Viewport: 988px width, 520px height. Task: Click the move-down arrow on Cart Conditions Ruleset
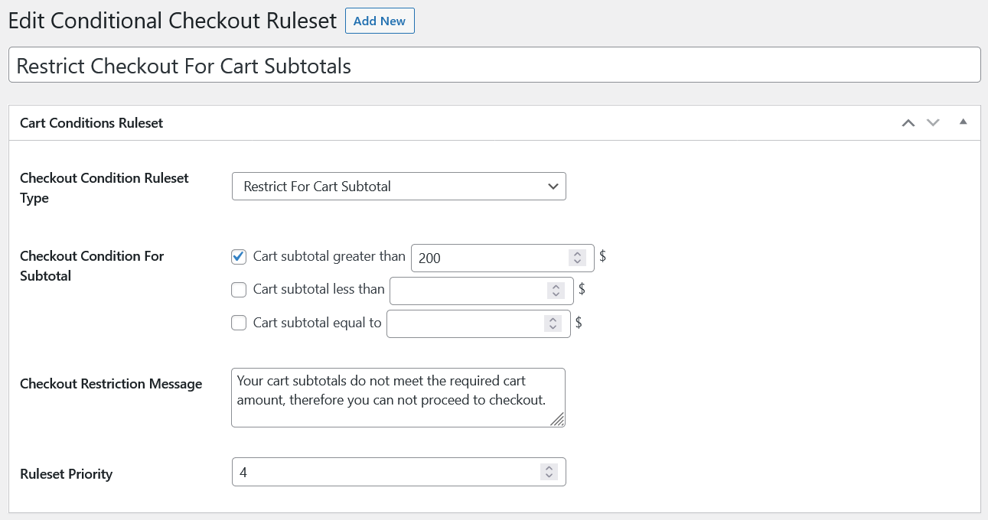point(933,122)
